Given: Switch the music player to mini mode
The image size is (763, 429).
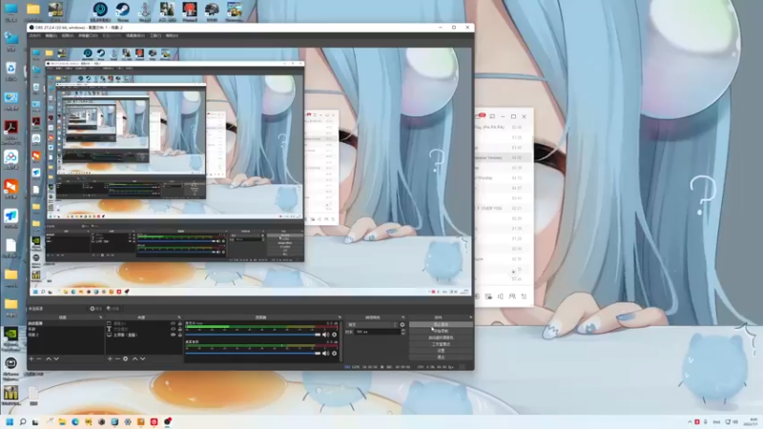Looking at the screenshot, I should 492,116.
